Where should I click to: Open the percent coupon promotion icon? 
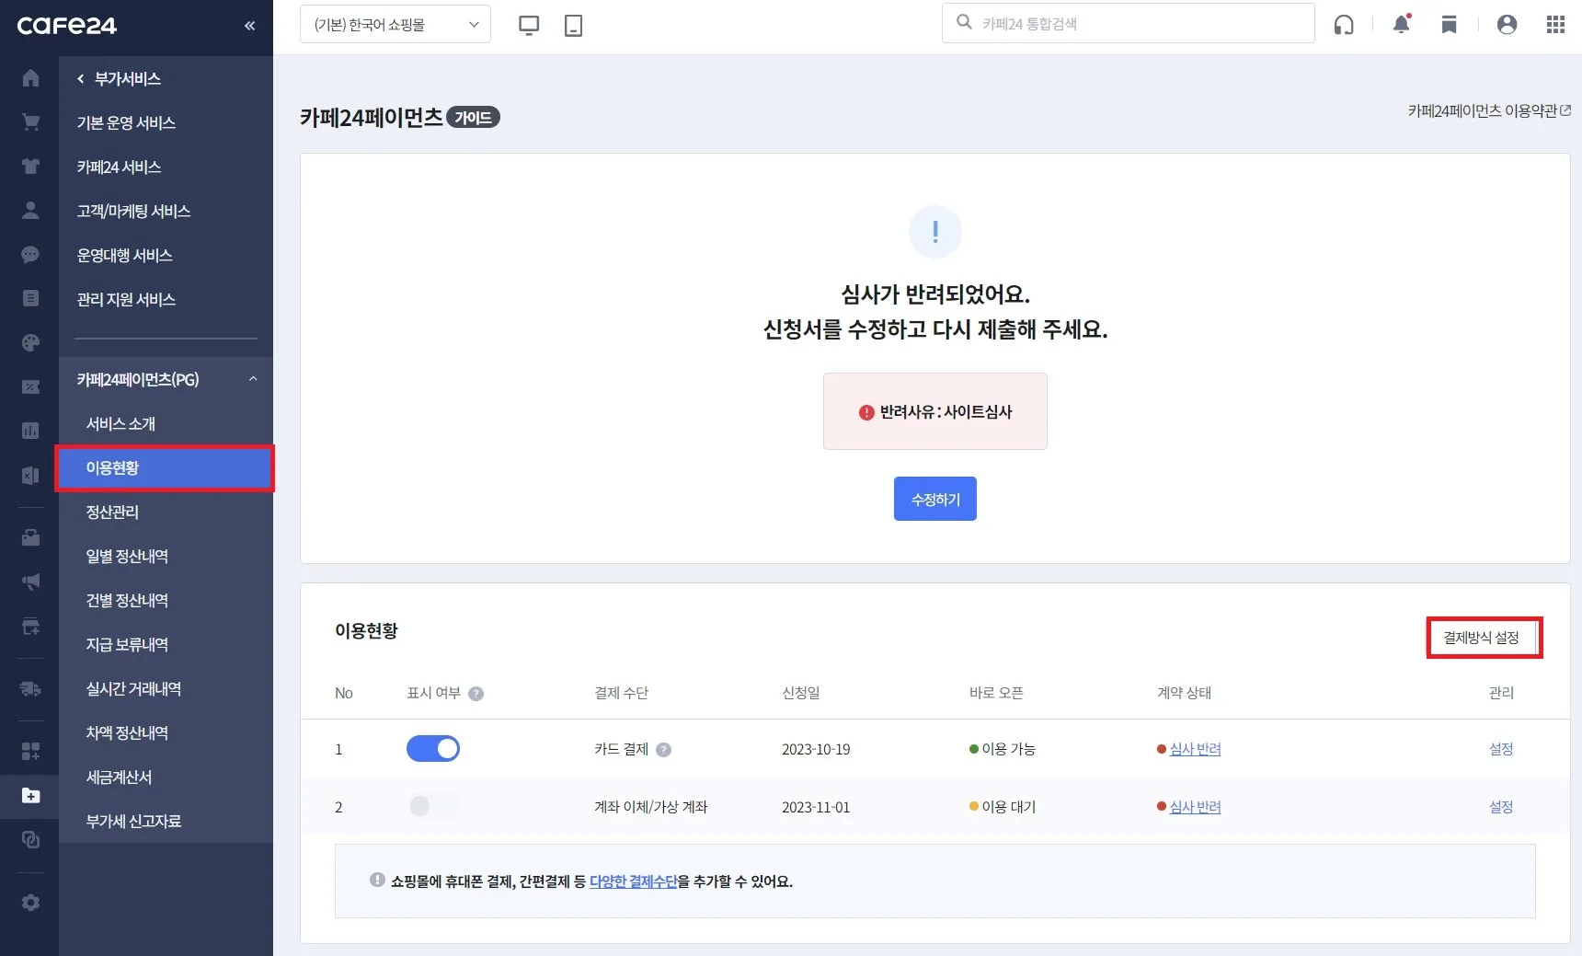(x=30, y=387)
